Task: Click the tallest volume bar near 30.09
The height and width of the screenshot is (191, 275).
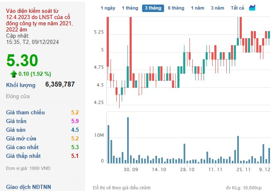Action: point(128,140)
